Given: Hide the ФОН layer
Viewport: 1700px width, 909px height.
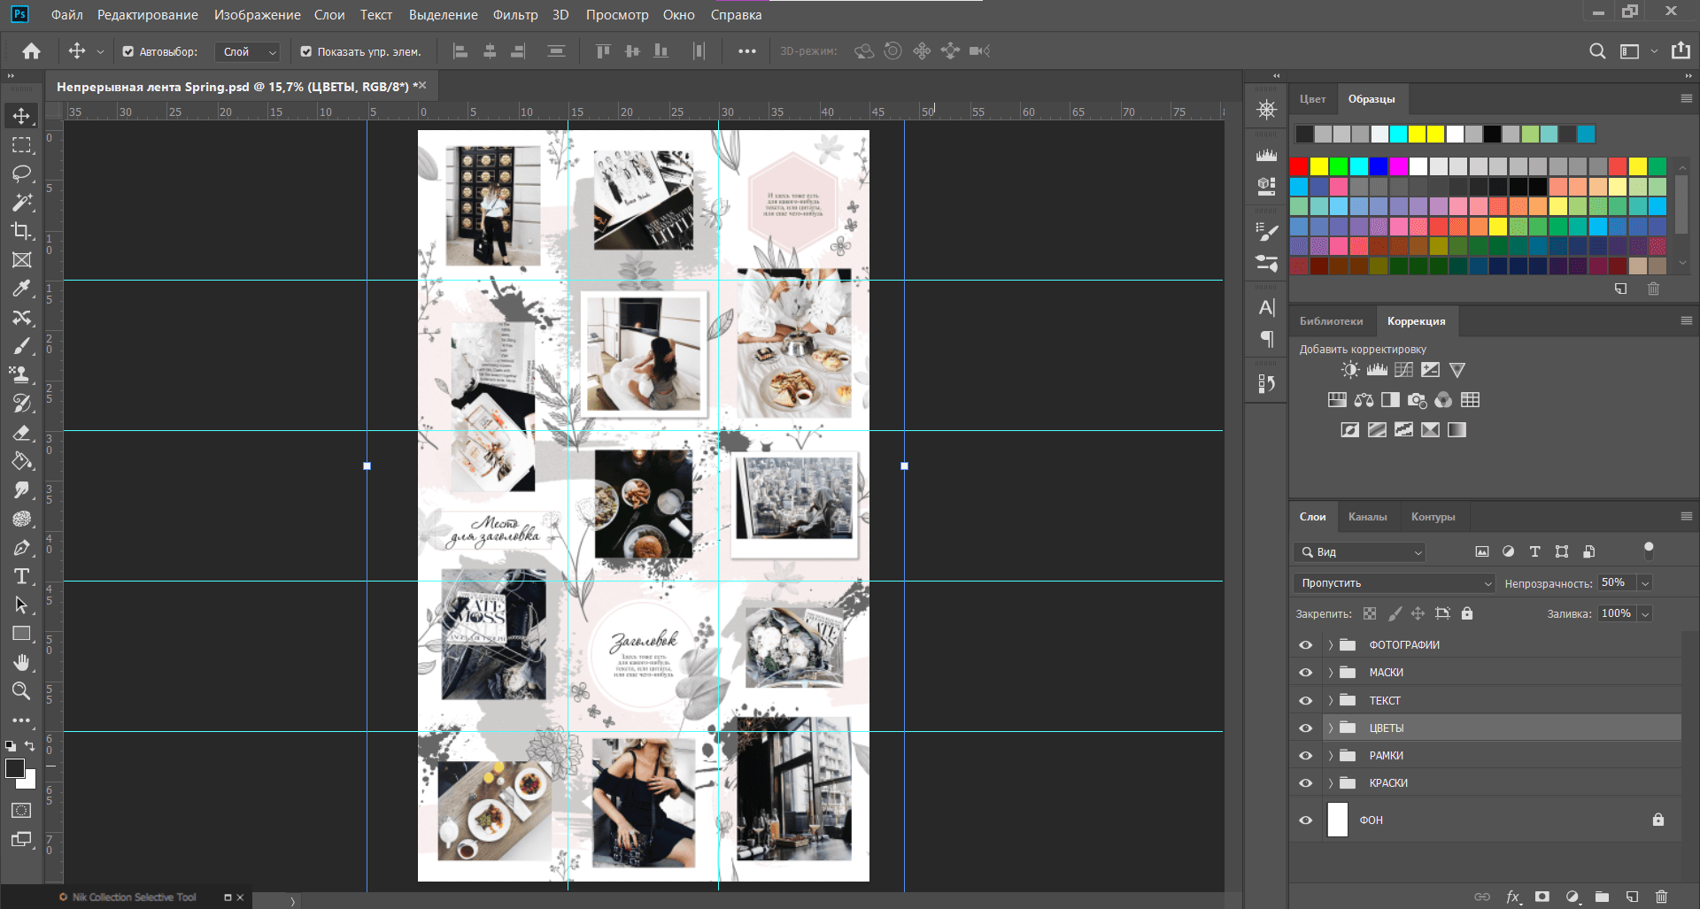Looking at the screenshot, I should pyautogui.click(x=1305, y=820).
